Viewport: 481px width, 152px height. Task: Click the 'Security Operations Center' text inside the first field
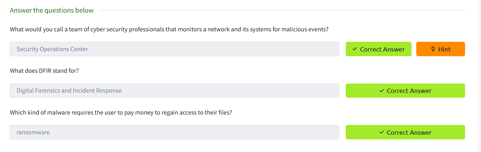[52, 49]
